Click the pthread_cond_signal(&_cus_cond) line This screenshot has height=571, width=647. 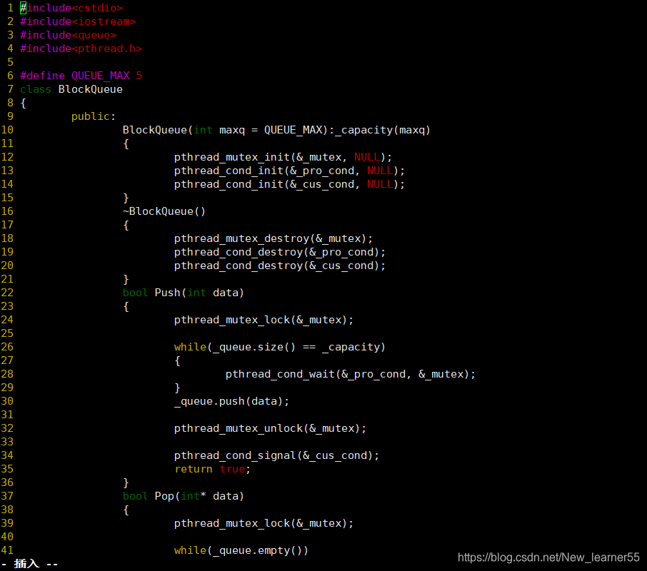pyautogui.click(x=276, y=455)
